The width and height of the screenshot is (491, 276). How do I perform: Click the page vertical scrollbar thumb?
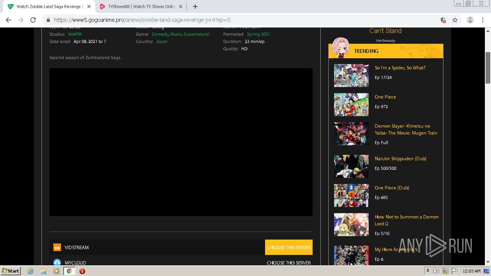click(488, 67)
